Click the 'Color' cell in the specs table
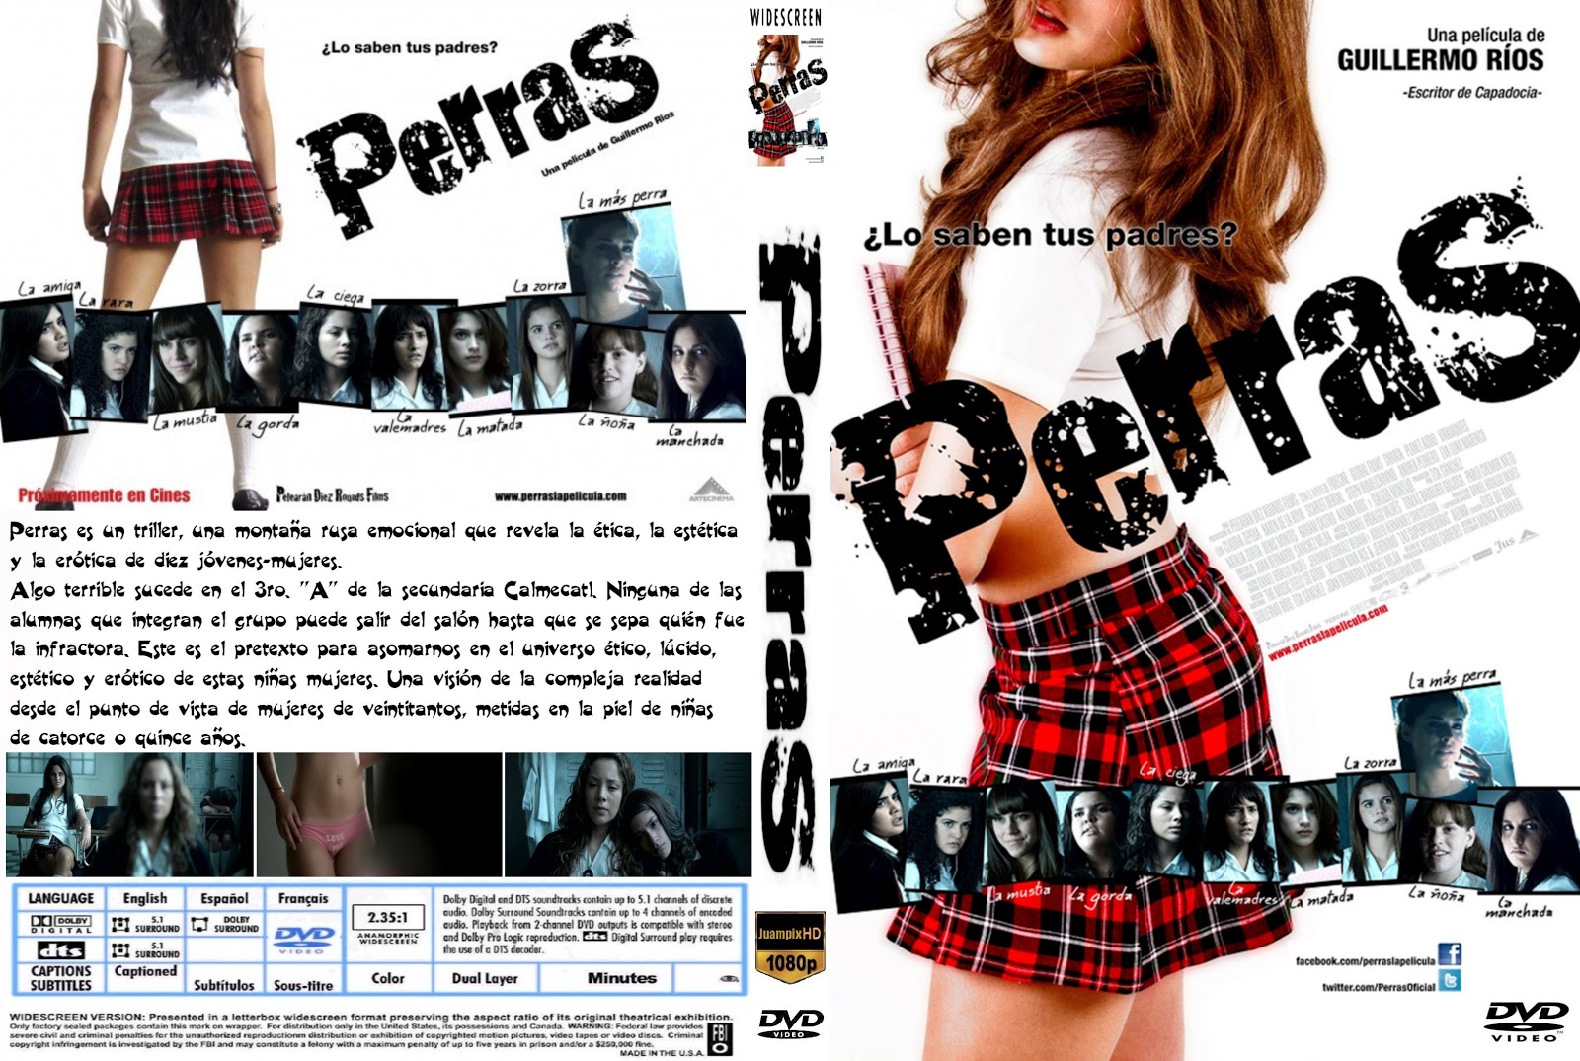 (x=388, y=978)
